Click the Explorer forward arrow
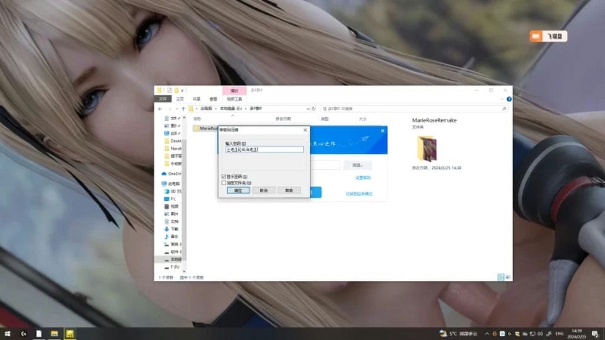605x340 pixels. 170,109
